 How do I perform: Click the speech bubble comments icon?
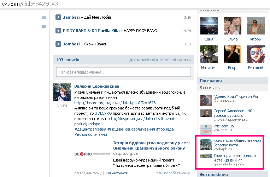(x=43, y=27)
